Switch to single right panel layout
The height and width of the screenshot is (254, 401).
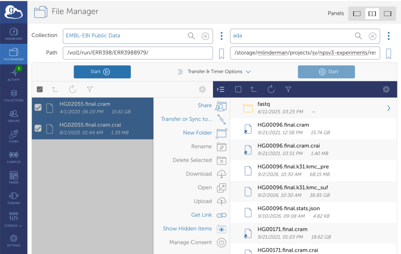[x=387, y=14]
